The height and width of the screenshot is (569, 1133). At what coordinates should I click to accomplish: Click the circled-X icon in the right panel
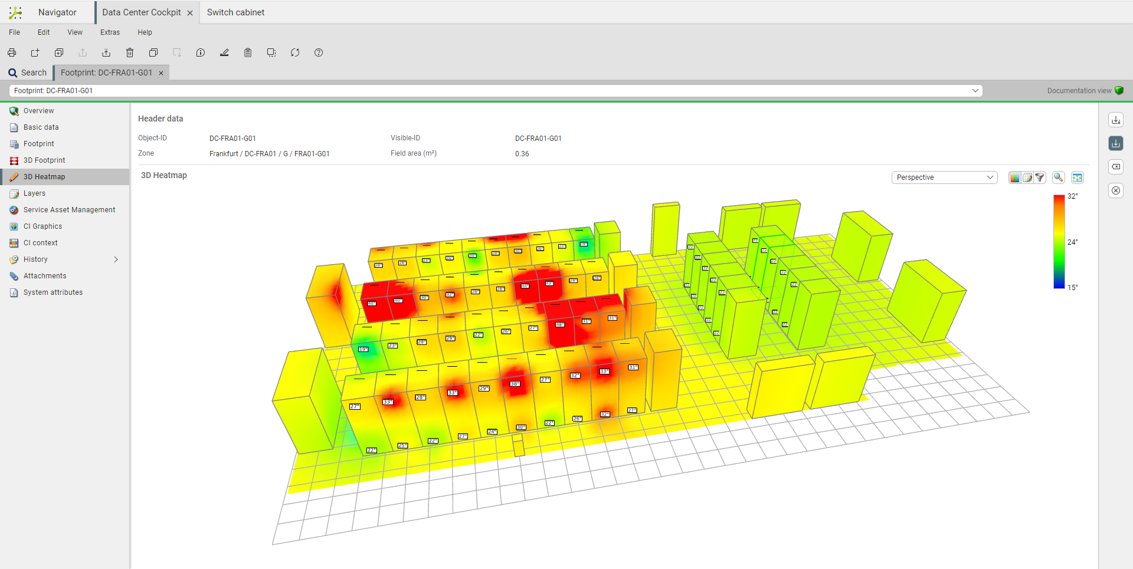tap(1116, 190)
